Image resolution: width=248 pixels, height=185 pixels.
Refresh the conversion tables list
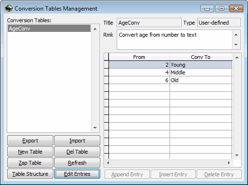[x=77, y=163]
